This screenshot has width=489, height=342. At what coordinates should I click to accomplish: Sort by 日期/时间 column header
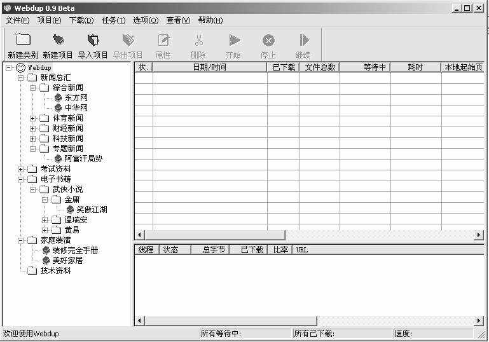210,67
